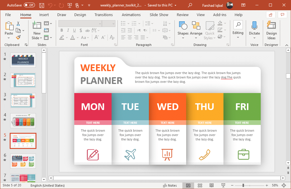Toggle the AutoSave switch

pos(29,5)
